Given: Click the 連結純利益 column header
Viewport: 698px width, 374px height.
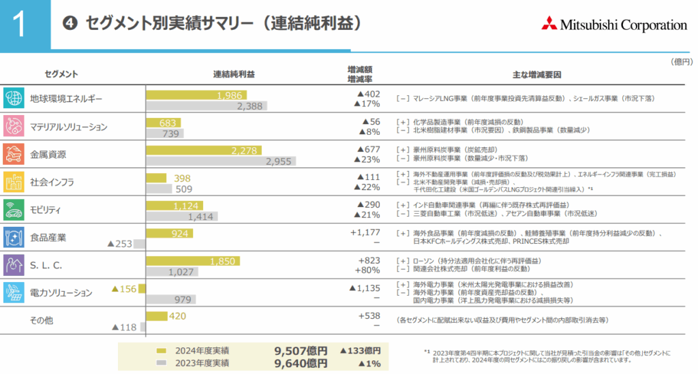Looking at the screenshot, I should click(234, 74).
